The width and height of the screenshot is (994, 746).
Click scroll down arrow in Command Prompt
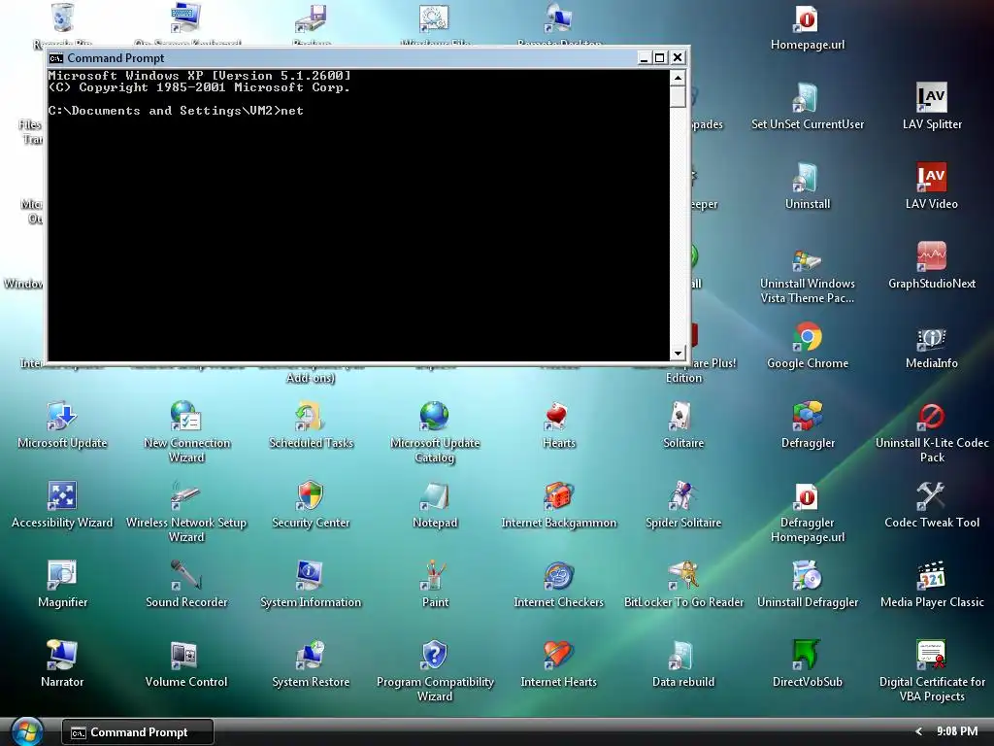tap(678, 353)
